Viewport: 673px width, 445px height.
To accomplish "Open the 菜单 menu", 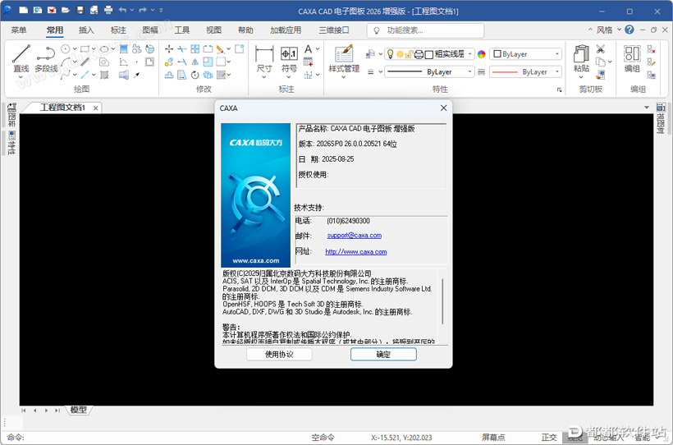I will coord(19,30).
